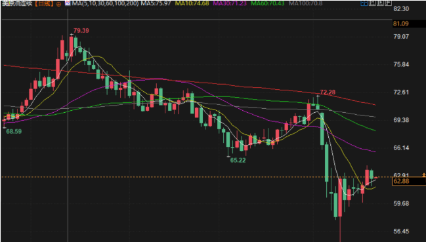Click the play replay icon in top toolbar
The width and height of the screenshot is (426, 242).
[380, 3]
